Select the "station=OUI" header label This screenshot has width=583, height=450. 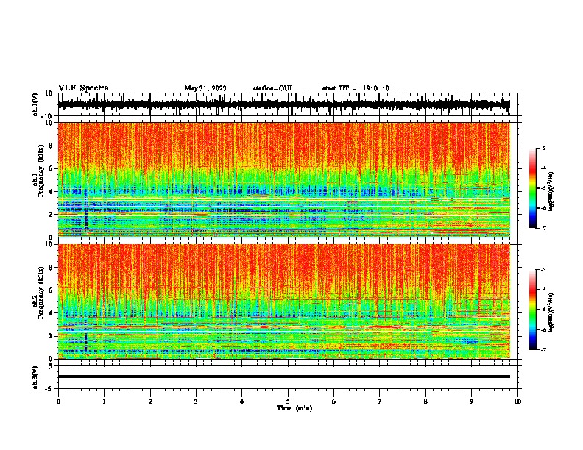pos(272,88)
